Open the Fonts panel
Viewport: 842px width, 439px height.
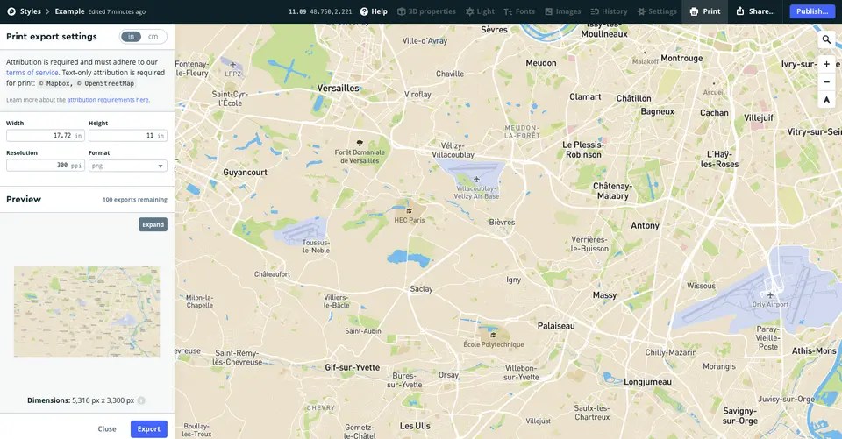[x=519, y=11]
